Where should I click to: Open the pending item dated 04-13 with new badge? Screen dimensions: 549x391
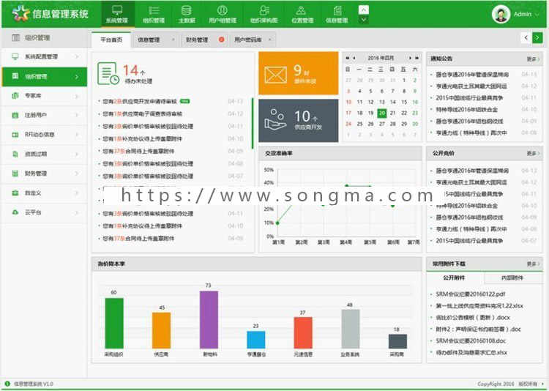point(170,101)
